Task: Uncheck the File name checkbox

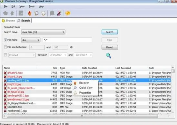Action: pyautogui.click(x=5, y=40)
